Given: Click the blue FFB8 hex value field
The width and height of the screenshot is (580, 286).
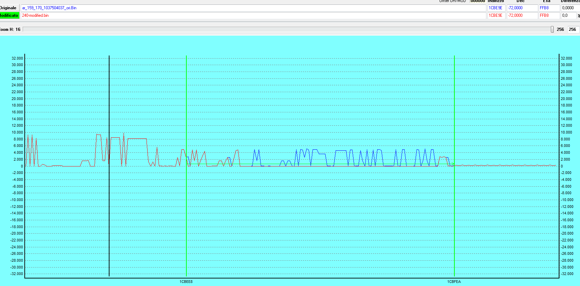Looking at the screenshot, I should (x=548, y=8).
